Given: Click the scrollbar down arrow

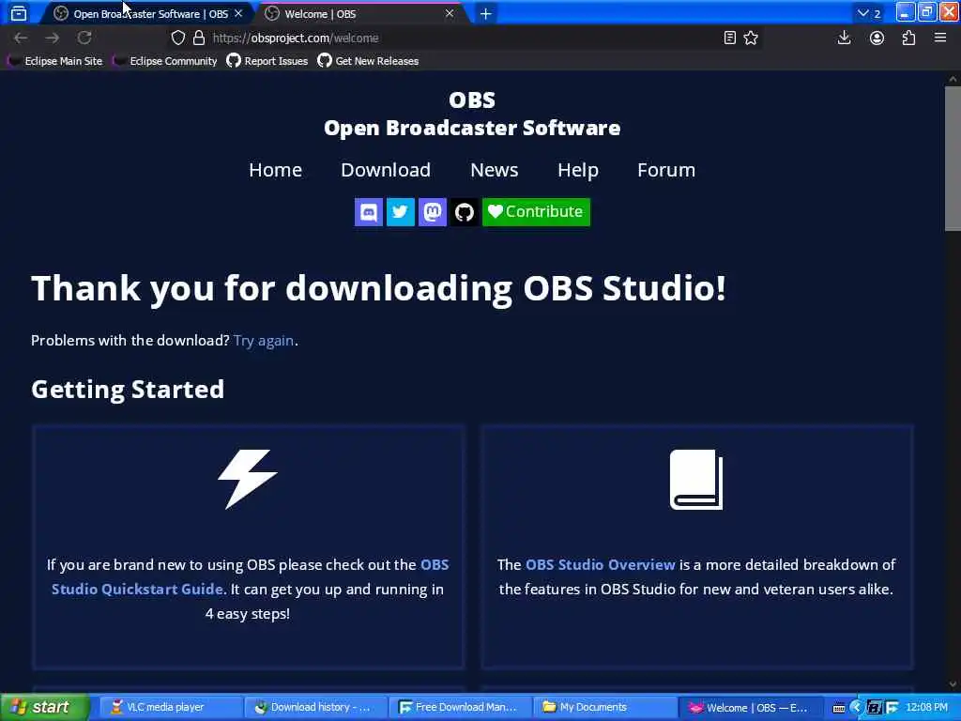Looking at the screenshot, I should (x=953, y=683).
